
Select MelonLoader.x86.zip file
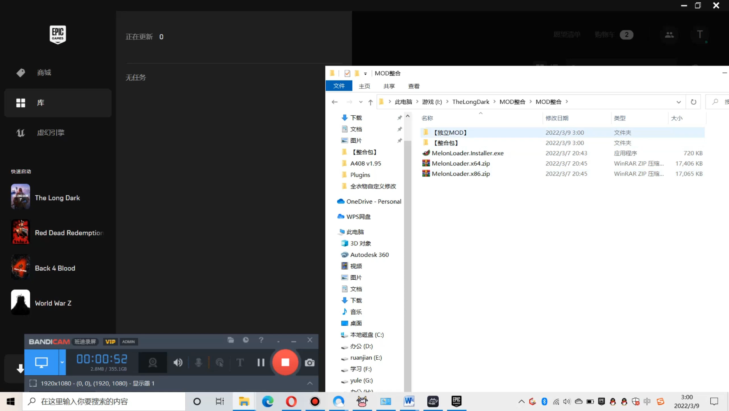click(x=562, y=174)
